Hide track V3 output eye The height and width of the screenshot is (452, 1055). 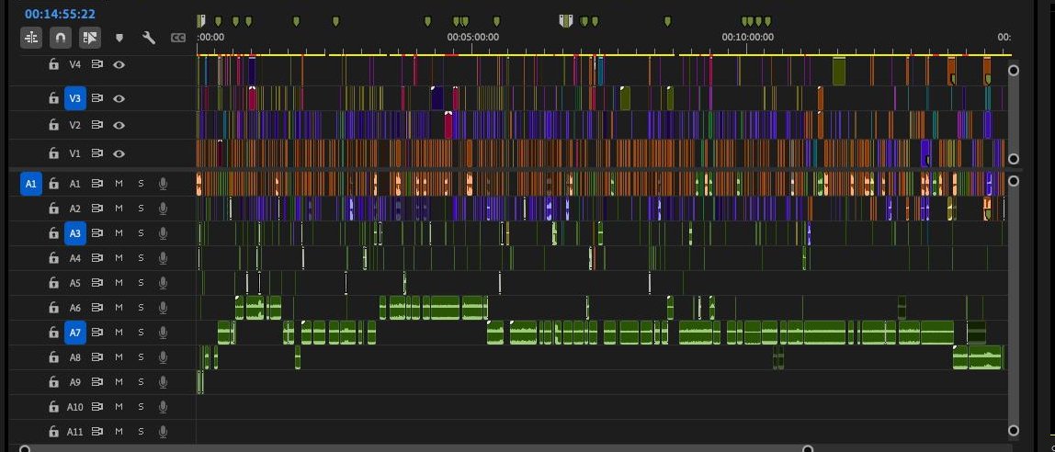[x=119, y=98]
